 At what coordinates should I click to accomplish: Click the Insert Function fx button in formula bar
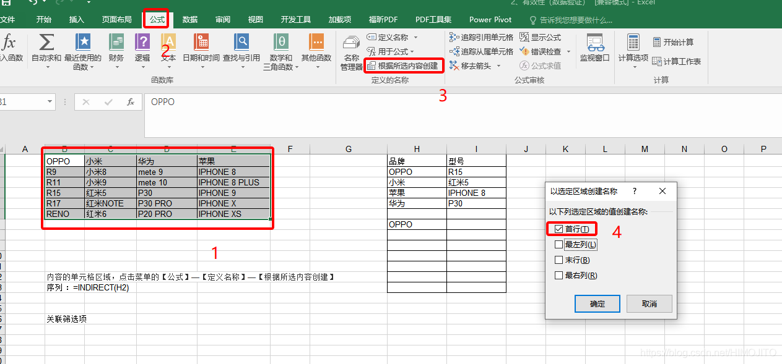tap(130, 102)
